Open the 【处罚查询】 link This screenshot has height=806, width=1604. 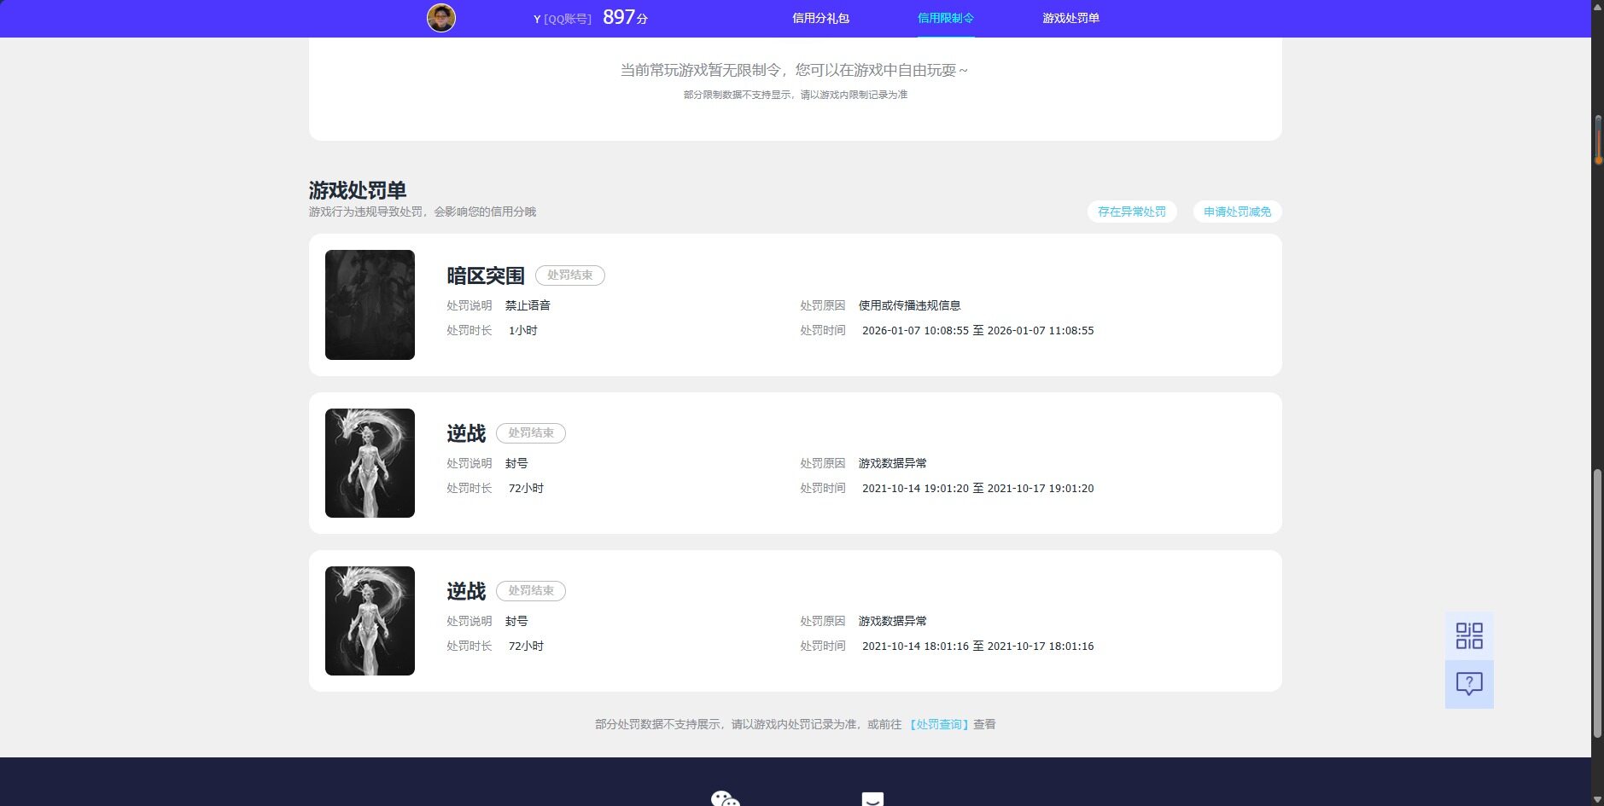937,724
